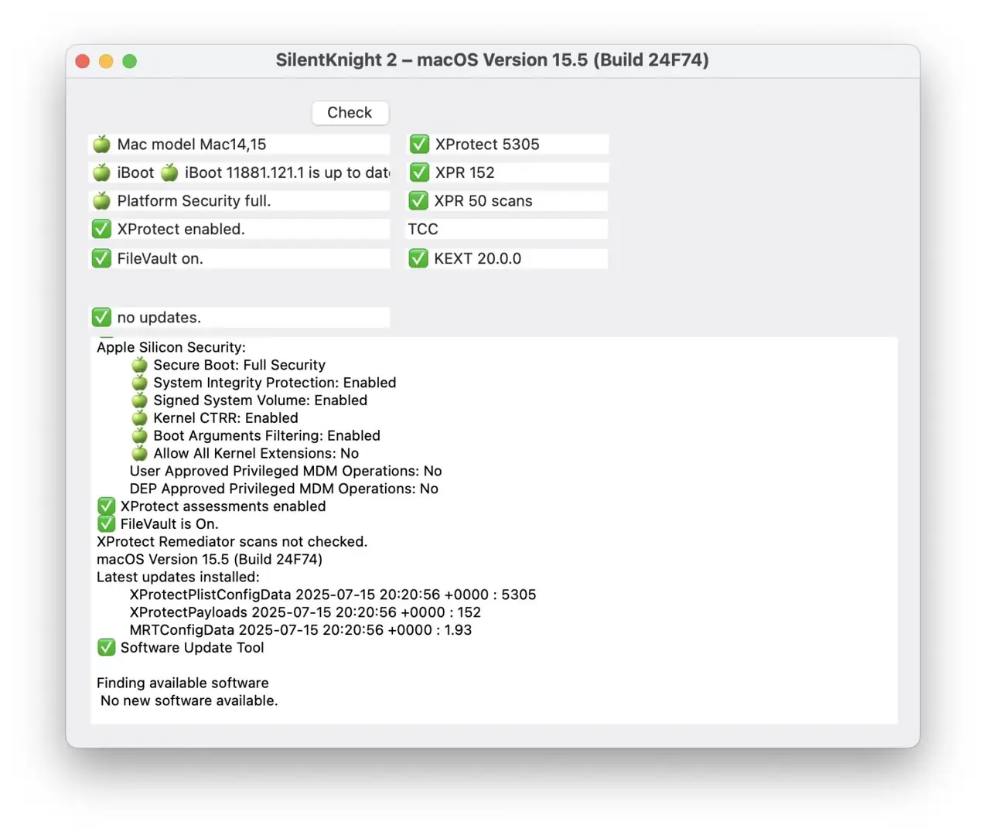986x835 pixels.
Task: Click the Check button
Action: pyautogui.click(x=350, y=113)
